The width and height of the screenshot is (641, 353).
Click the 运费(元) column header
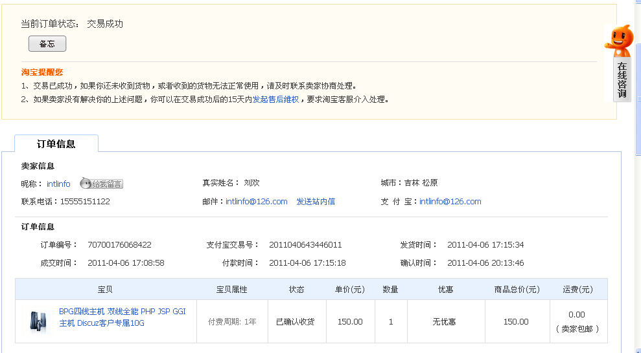(577, 290)
